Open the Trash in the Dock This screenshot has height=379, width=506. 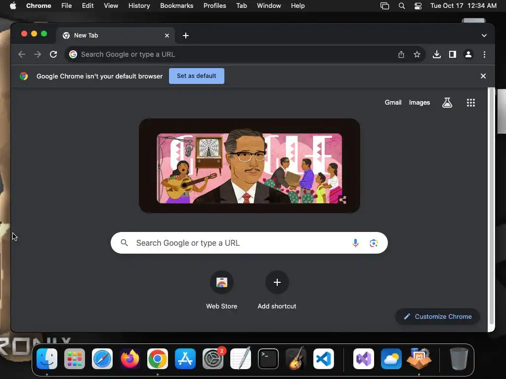coord(459,359)
